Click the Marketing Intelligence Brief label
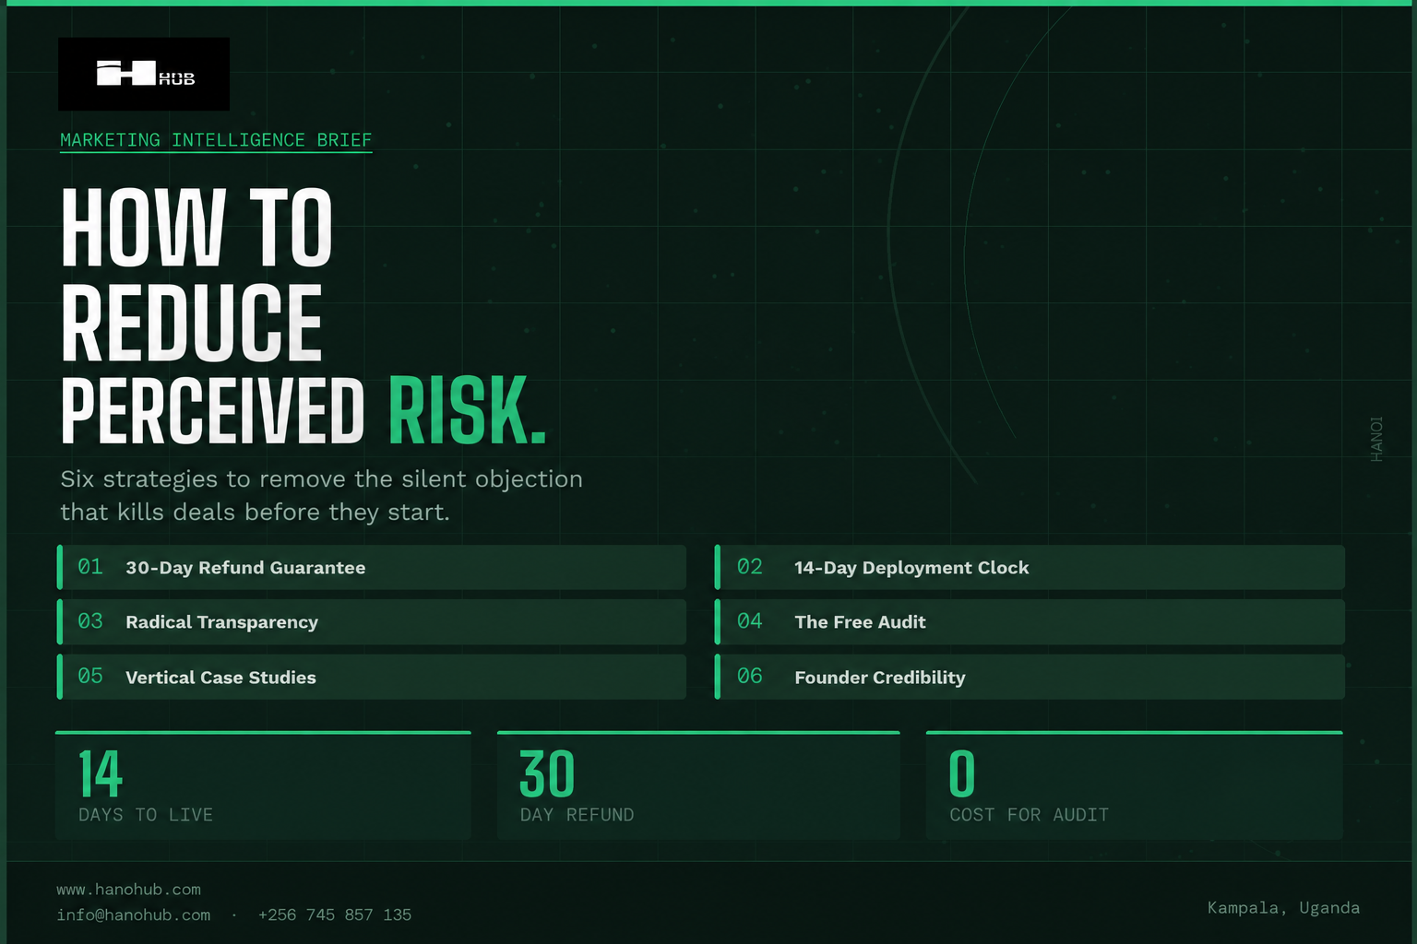Screen dimensions: 1417x944 click(216, 140)
